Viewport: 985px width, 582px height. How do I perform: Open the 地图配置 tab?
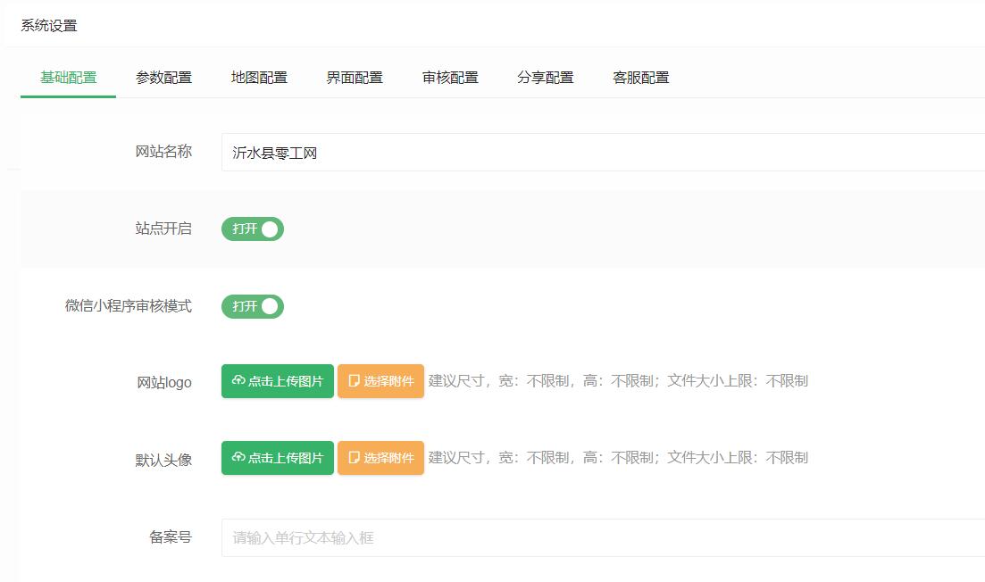(x=260, y=78)
